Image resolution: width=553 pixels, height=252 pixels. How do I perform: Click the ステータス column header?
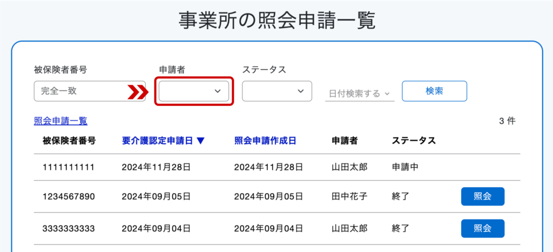414,141
